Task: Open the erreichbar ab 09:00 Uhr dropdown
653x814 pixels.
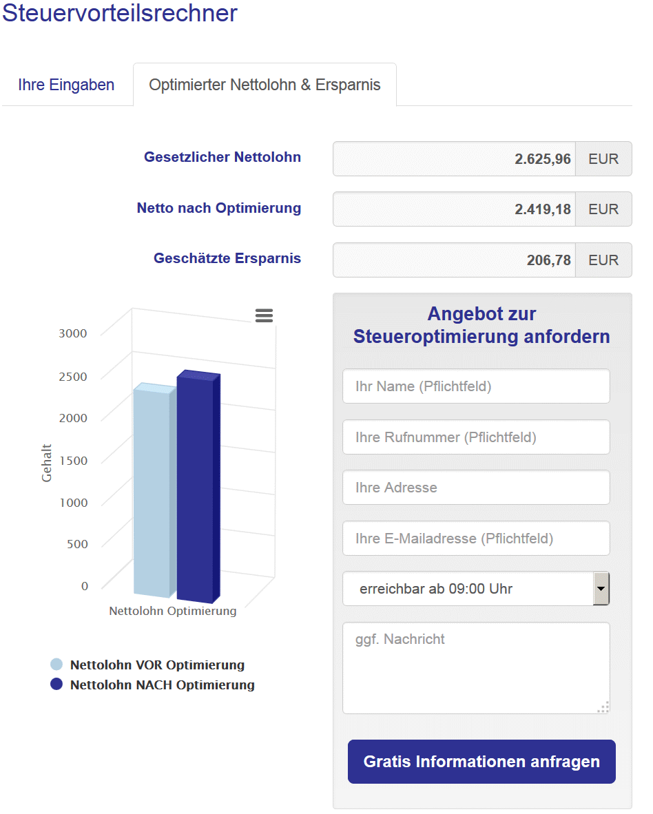Action: tap(467, 589)
